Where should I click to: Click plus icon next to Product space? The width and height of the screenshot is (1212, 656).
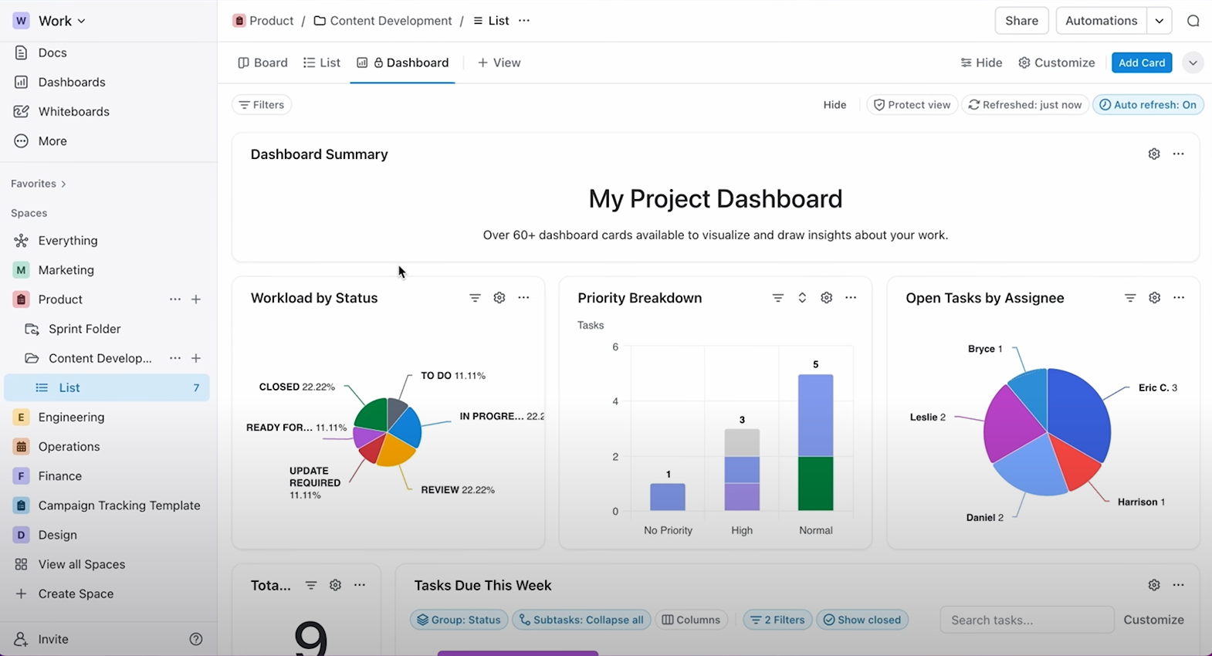196,299
